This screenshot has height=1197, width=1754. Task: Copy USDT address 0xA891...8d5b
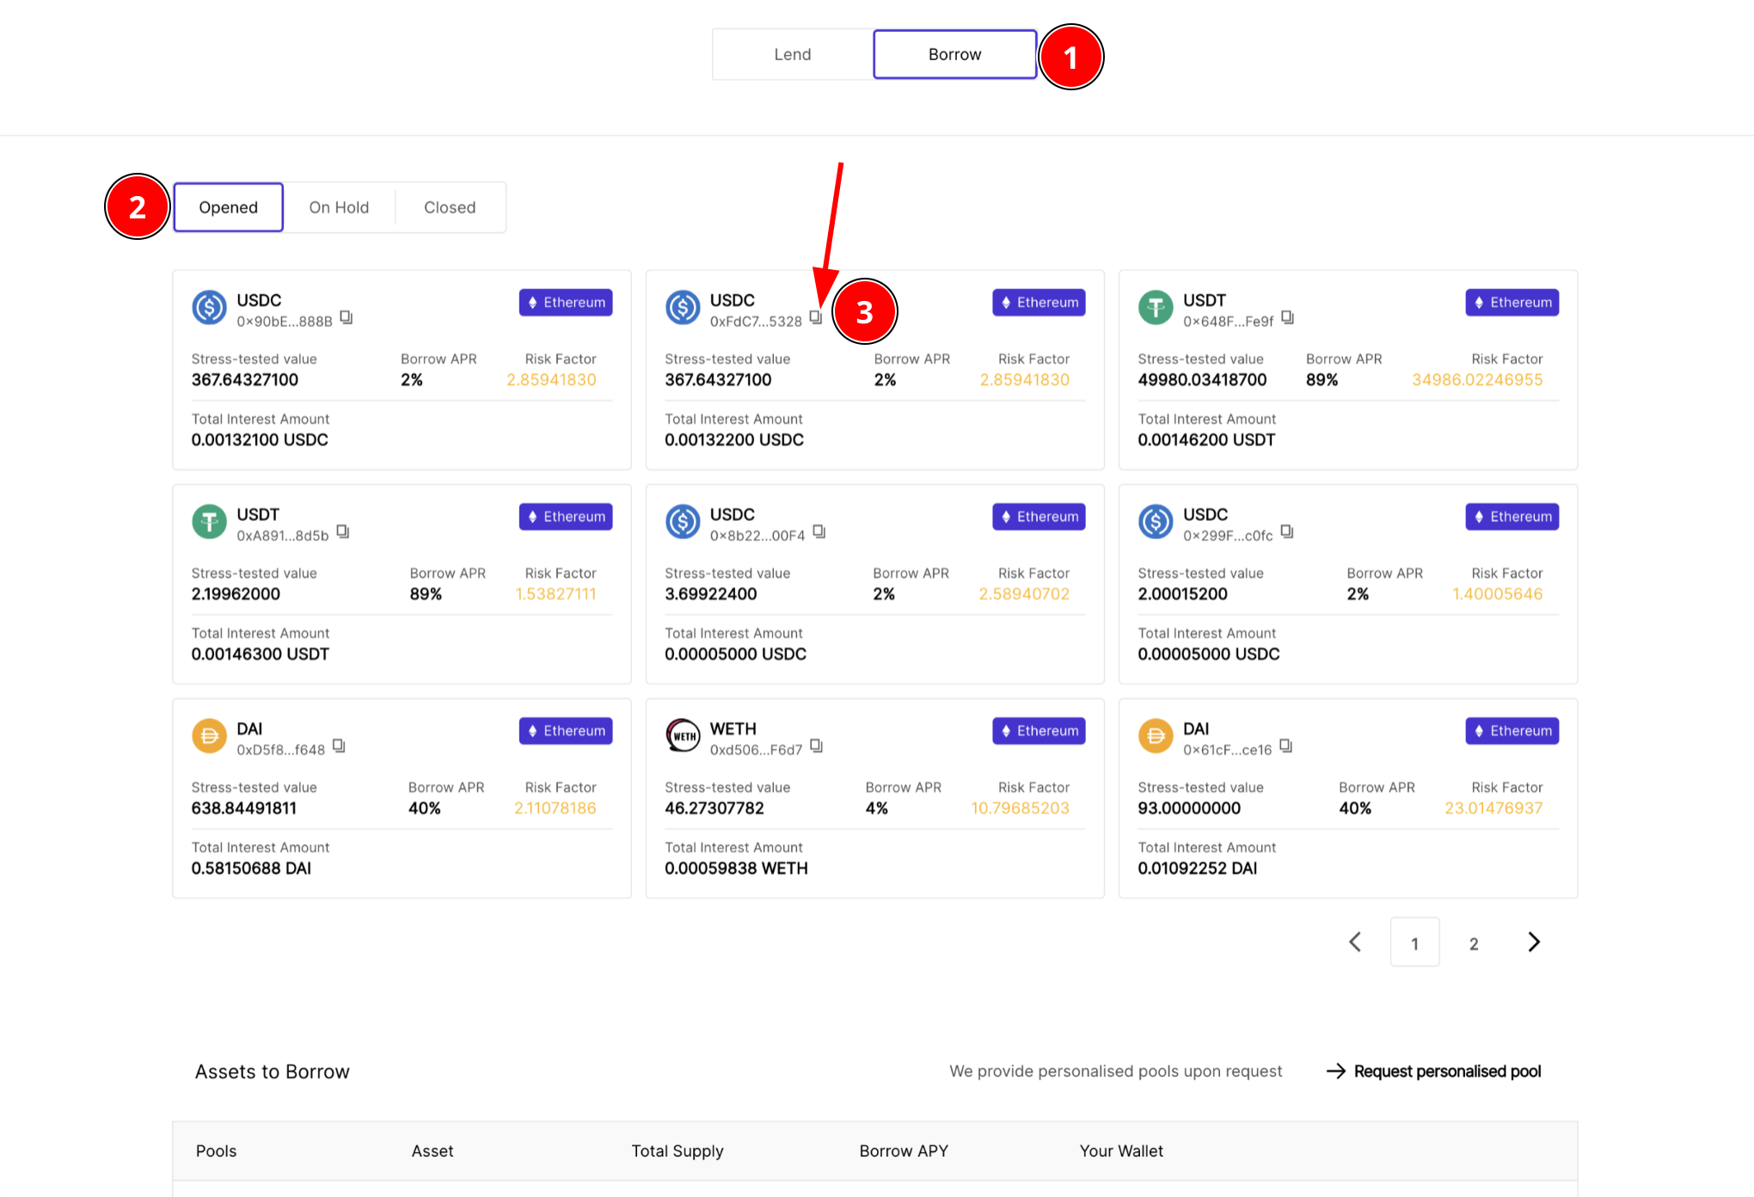click(x=342, y=532)
